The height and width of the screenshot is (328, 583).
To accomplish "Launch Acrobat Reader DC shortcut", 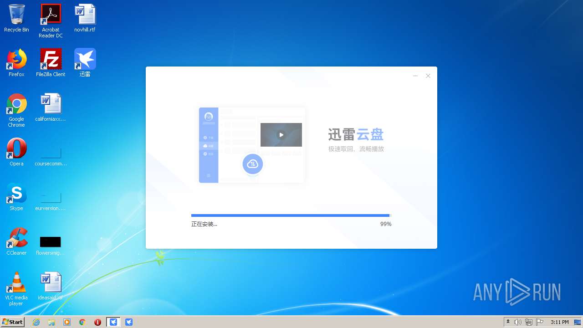I will click(51, 21).
